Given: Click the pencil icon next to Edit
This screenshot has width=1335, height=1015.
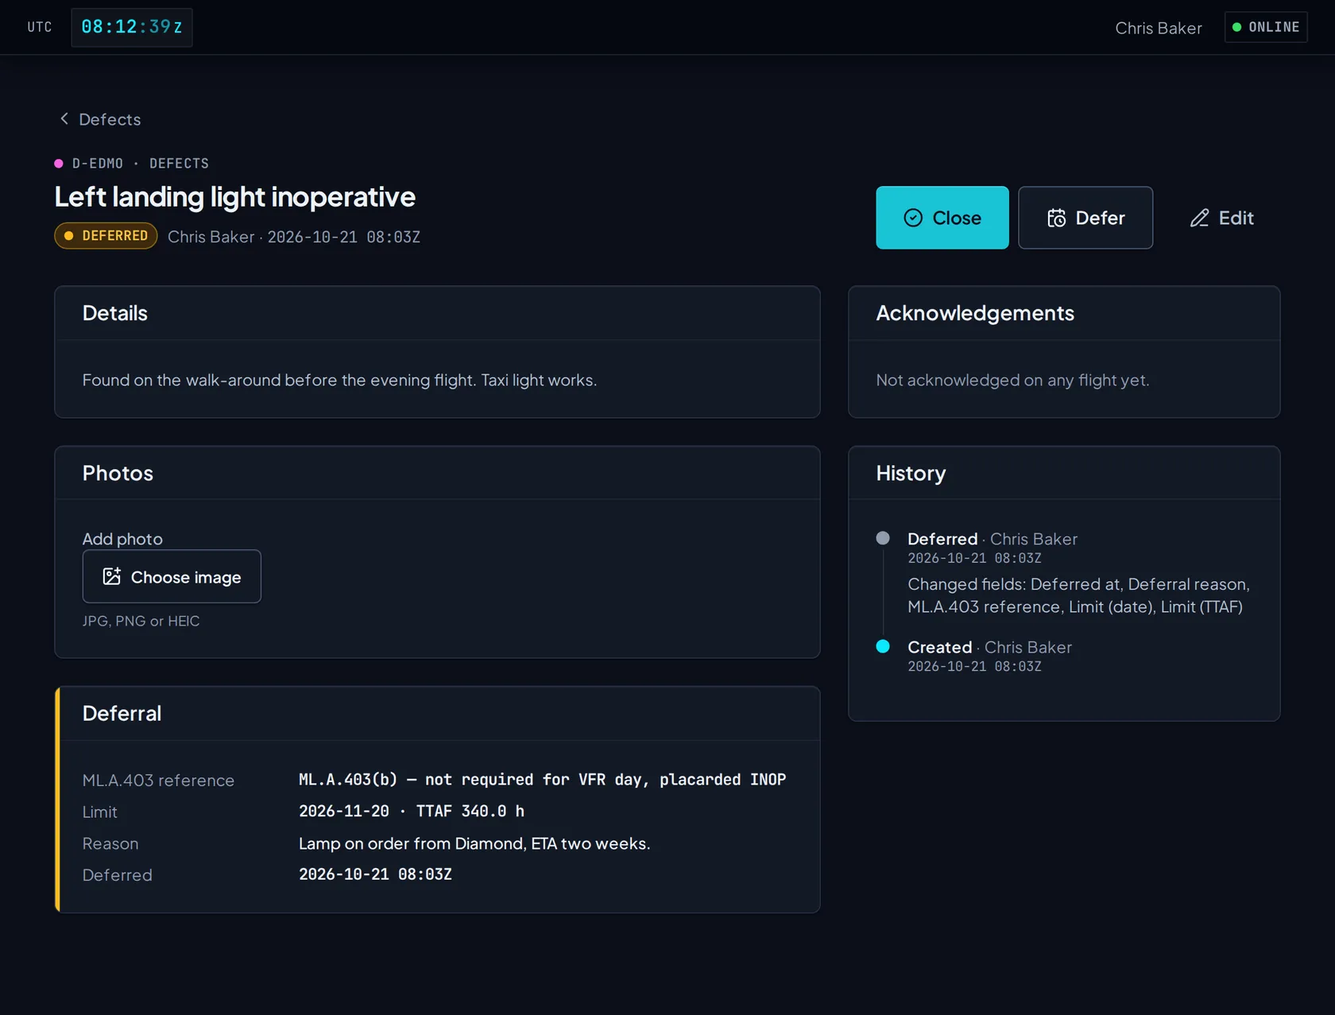Looking at the screenshot, I should coord(1199,218).
